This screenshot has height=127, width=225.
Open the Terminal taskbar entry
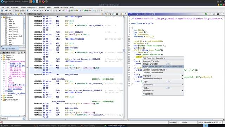[16, 126]
